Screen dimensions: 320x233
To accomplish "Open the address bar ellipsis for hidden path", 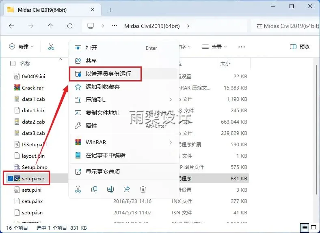I will point(115,26).
